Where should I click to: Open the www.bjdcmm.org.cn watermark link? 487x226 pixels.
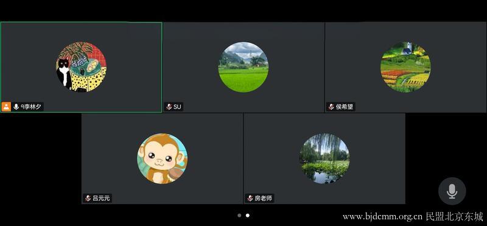(x=383, y=216)
